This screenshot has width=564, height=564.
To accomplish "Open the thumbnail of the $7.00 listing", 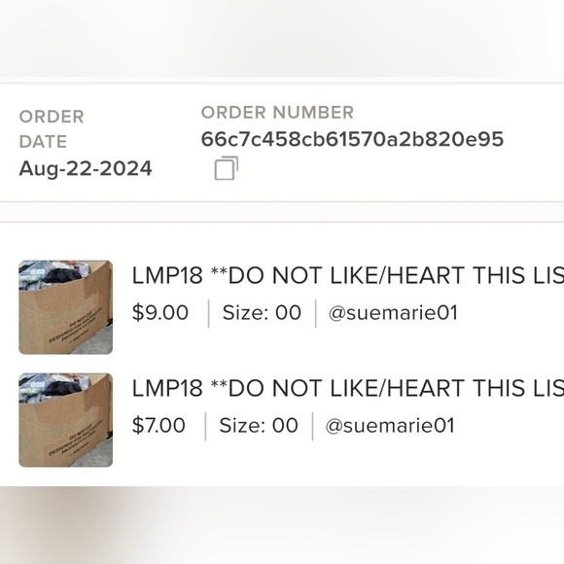I will (66, 420).
